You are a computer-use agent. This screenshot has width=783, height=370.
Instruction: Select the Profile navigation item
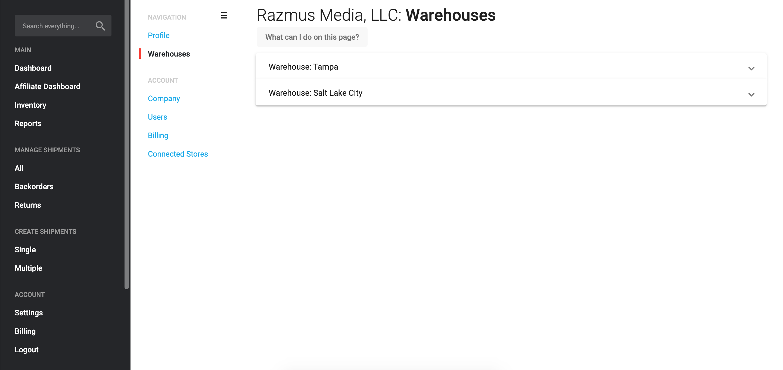point(159,35)
